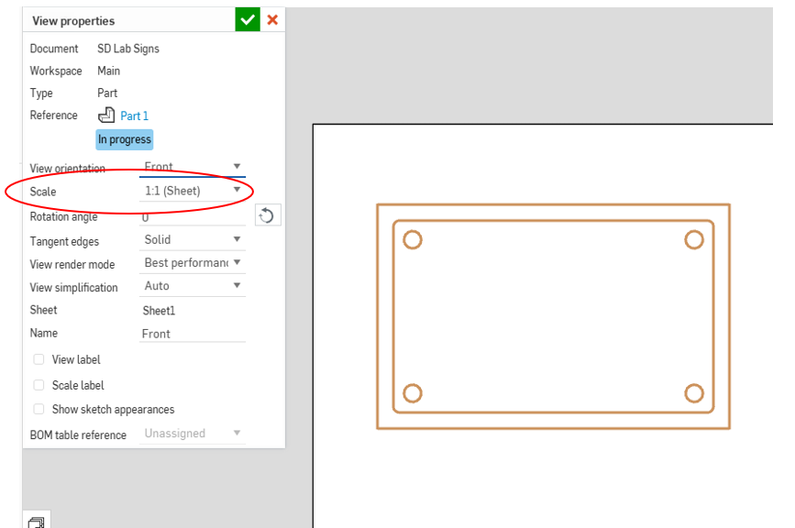Expand the View simplification Auto dropdown
The height and width of the screenshot is (528, 795).
(193, 285)
